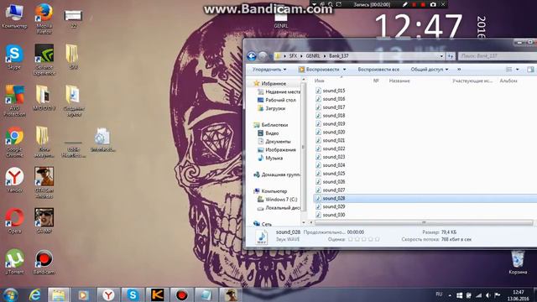Focus the Bank_137 search field
This screenshot has height=302, width=537.
point(498,56)
